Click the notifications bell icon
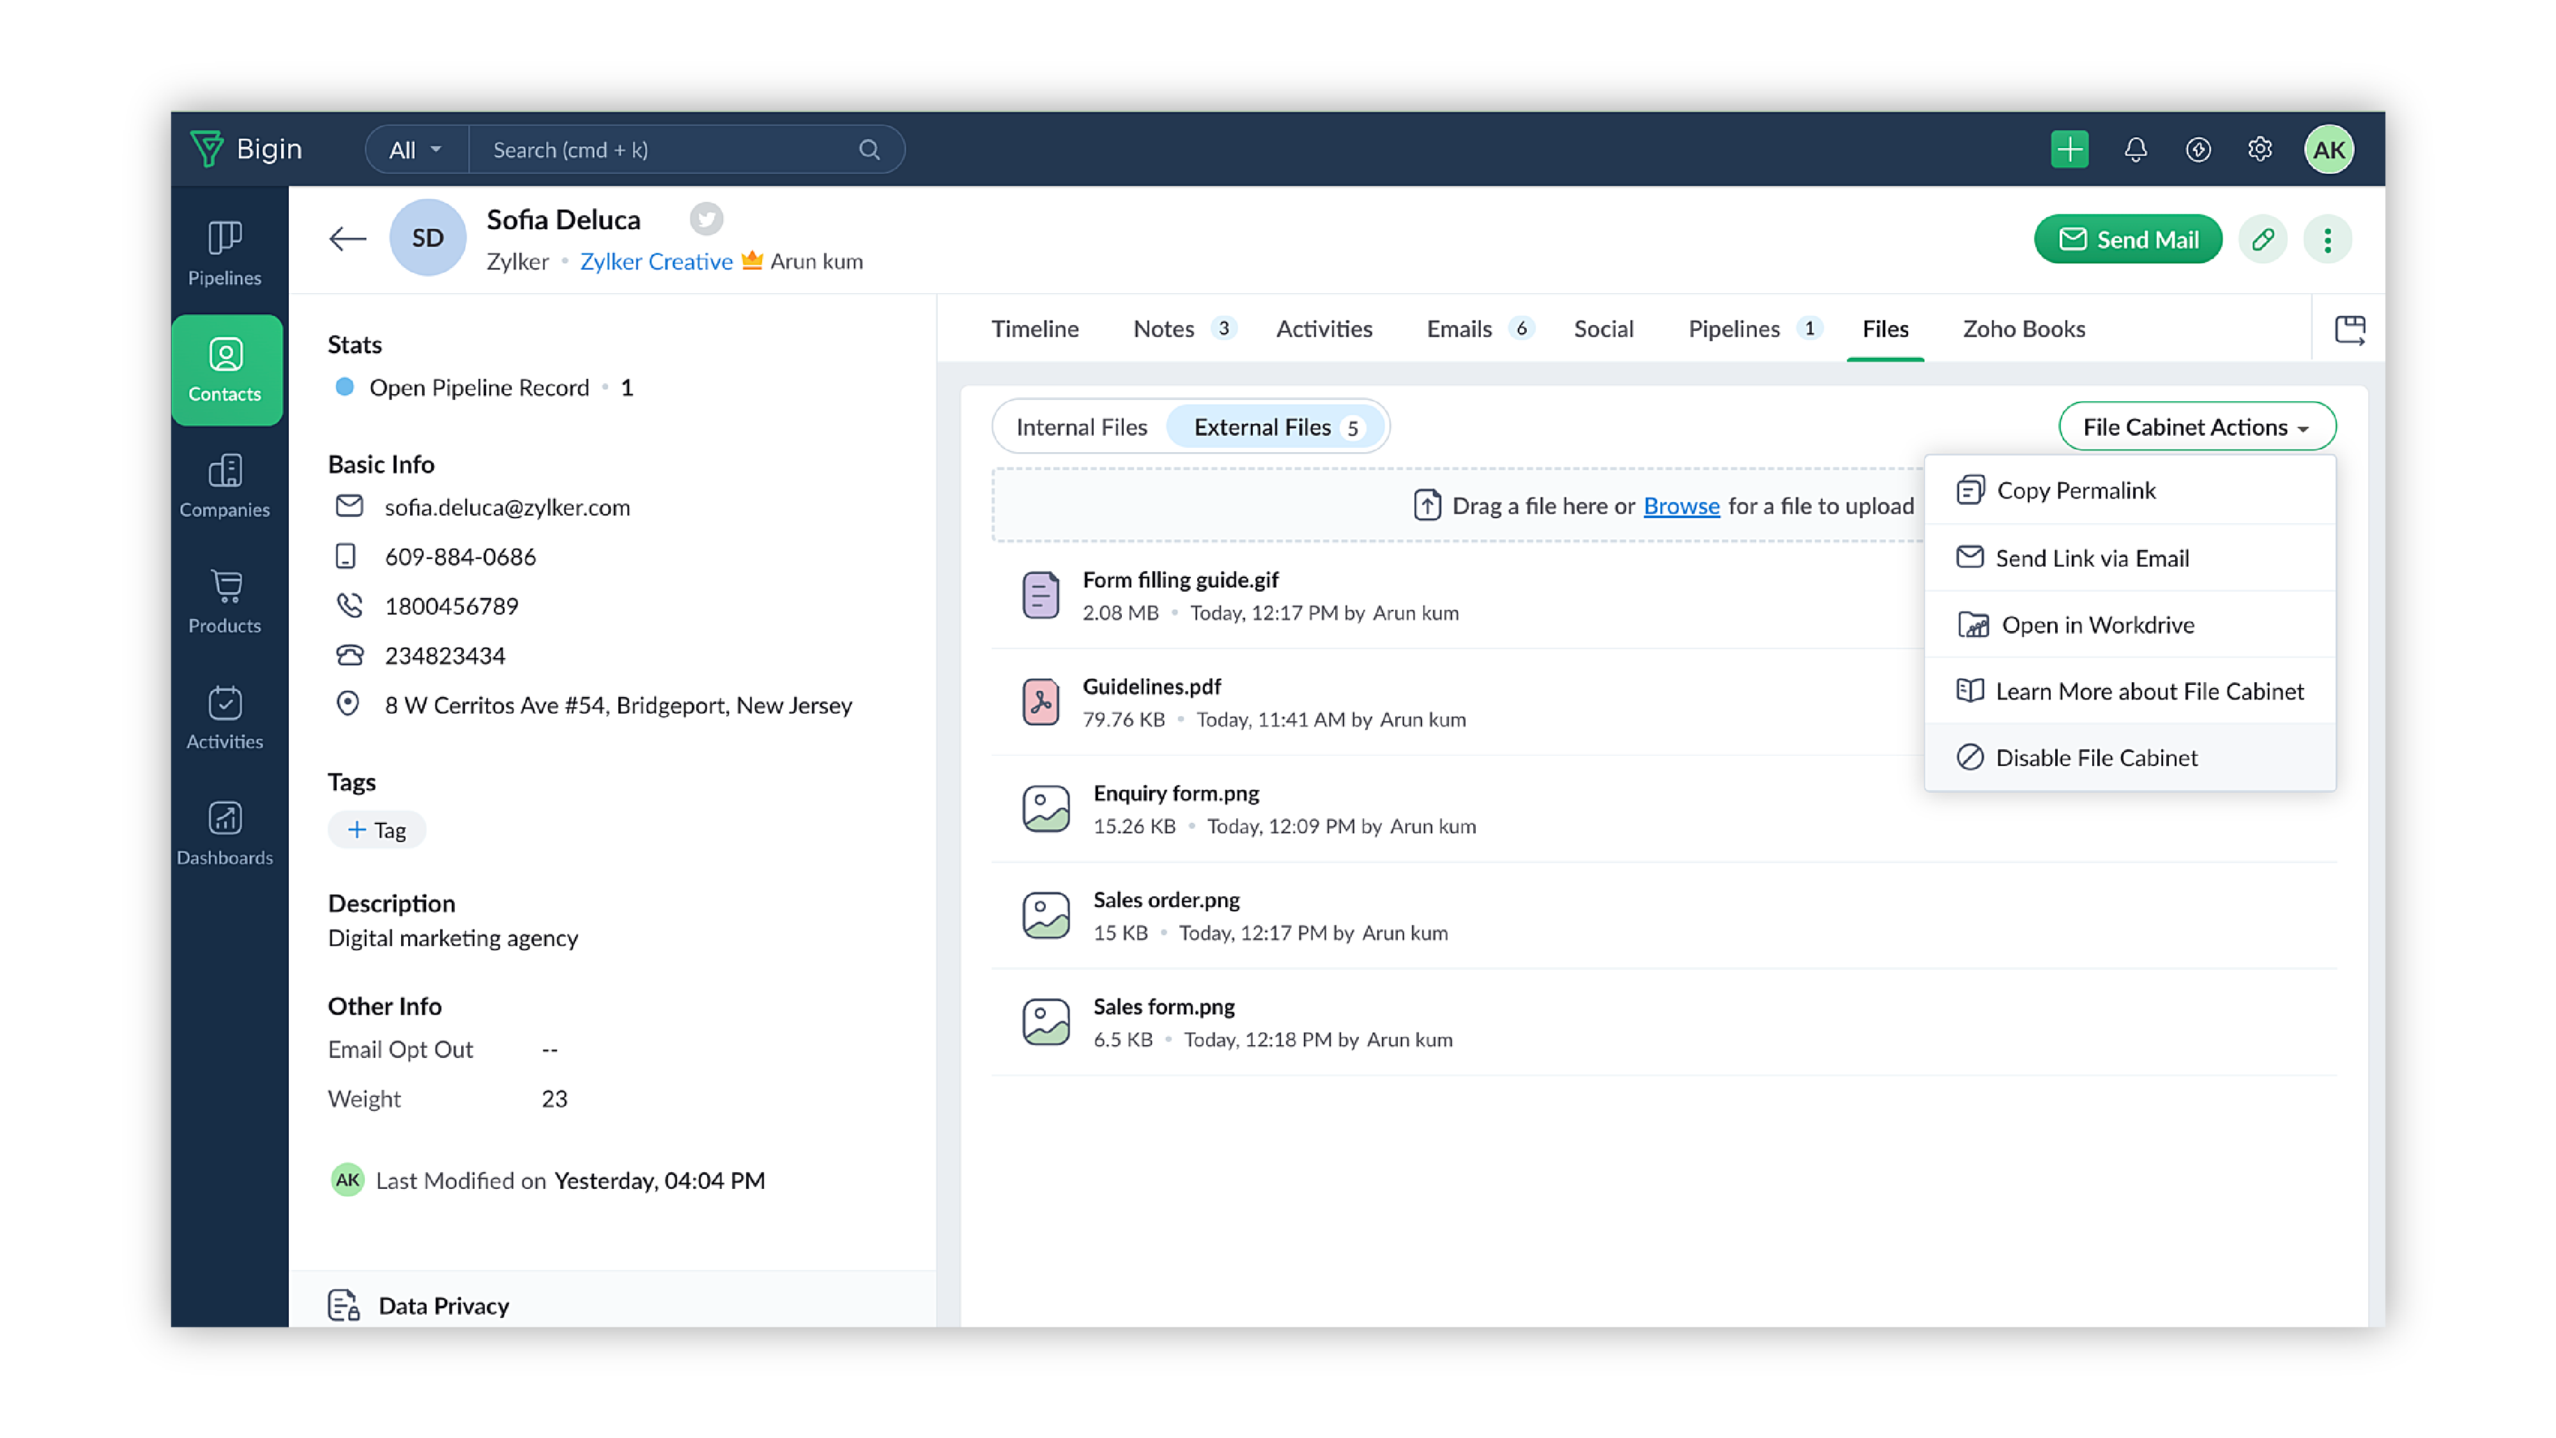 2135,149
